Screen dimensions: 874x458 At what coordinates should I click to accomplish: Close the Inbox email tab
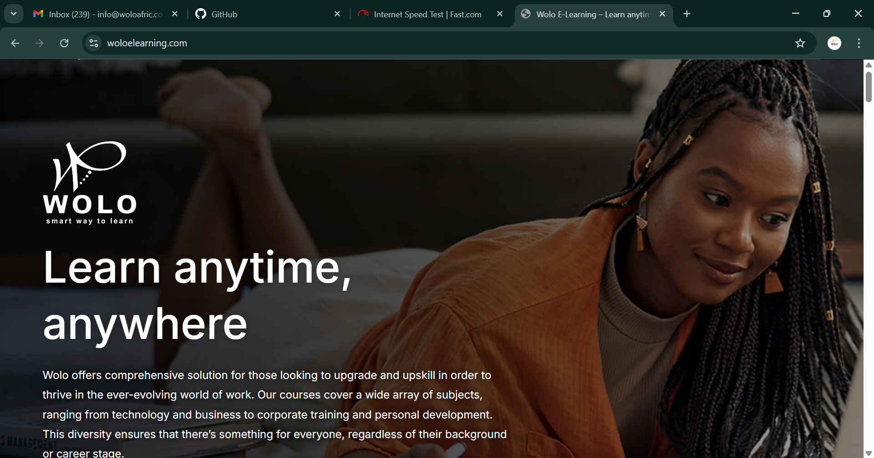175,14
